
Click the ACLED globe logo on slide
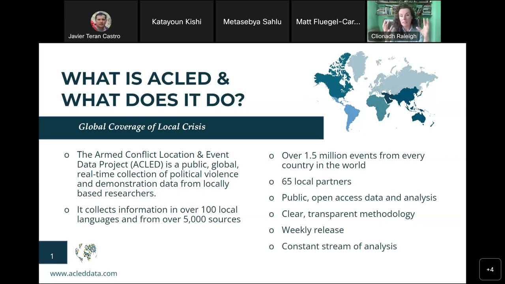click(86, 253)
